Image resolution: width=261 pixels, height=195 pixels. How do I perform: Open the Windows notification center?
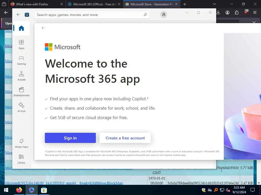coord(253,190)
